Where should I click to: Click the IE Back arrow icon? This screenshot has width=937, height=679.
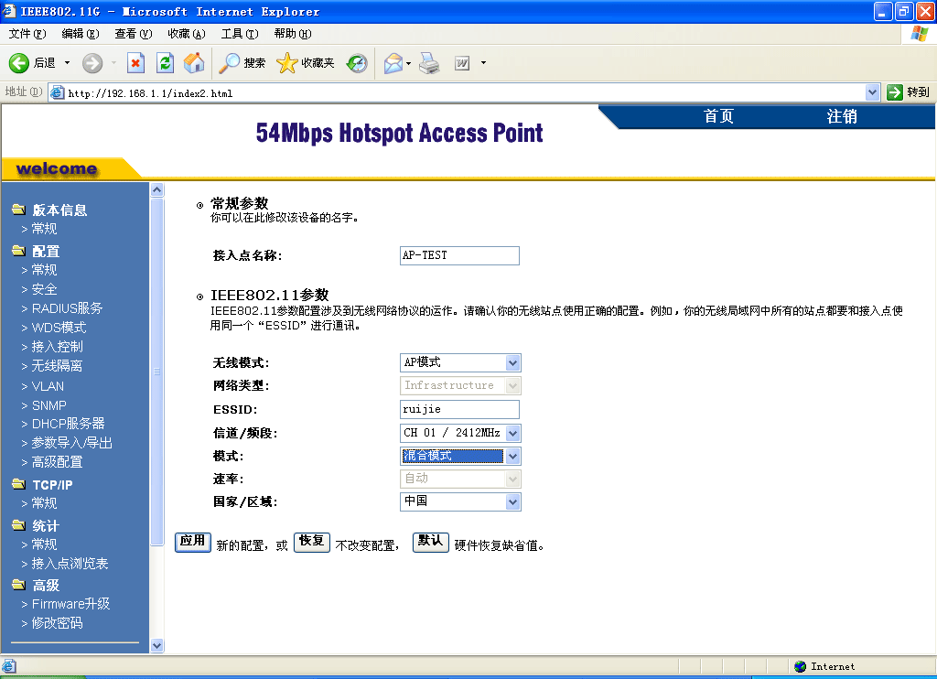point(20,63)
